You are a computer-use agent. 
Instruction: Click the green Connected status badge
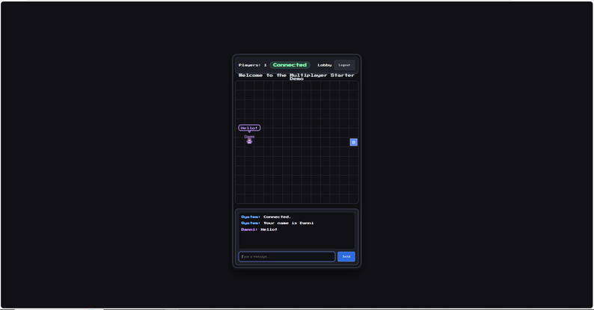290,65
